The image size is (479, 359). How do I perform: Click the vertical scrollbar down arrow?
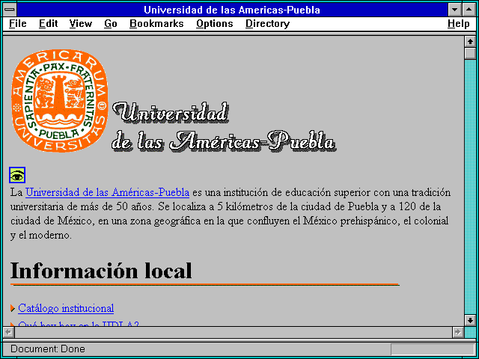coord(470,320)
